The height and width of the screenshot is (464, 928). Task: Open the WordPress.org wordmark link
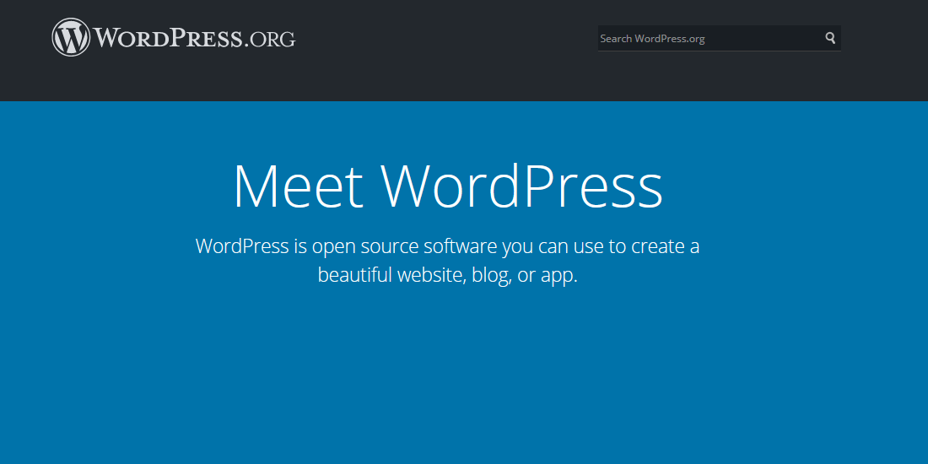click(194, 38)
